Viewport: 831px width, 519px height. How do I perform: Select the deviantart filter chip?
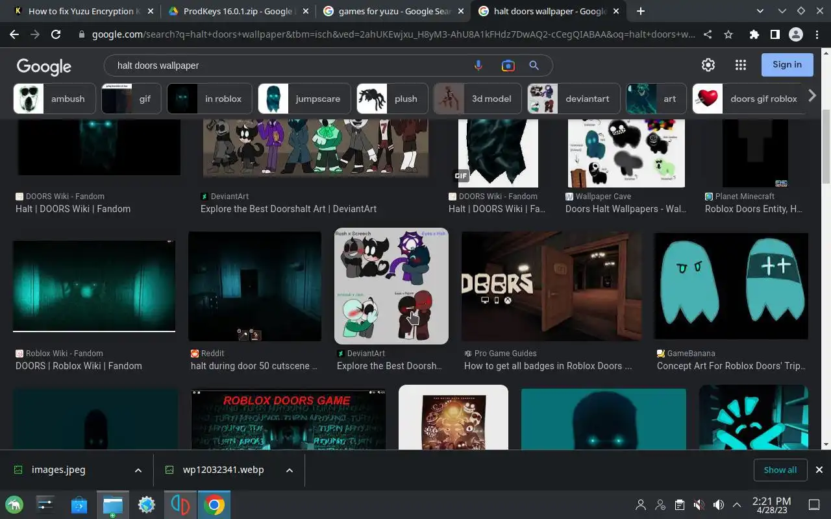[x=573, y=99]
